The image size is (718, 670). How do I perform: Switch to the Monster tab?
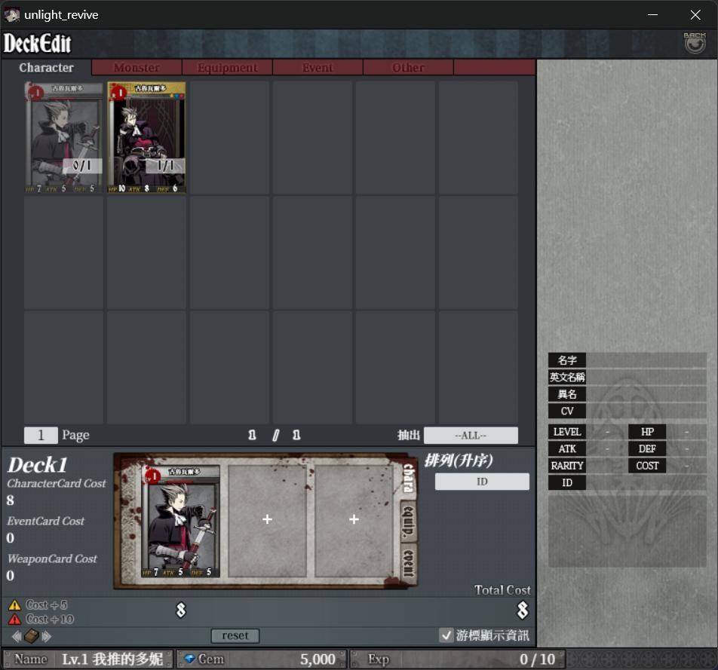coord(136,67)
